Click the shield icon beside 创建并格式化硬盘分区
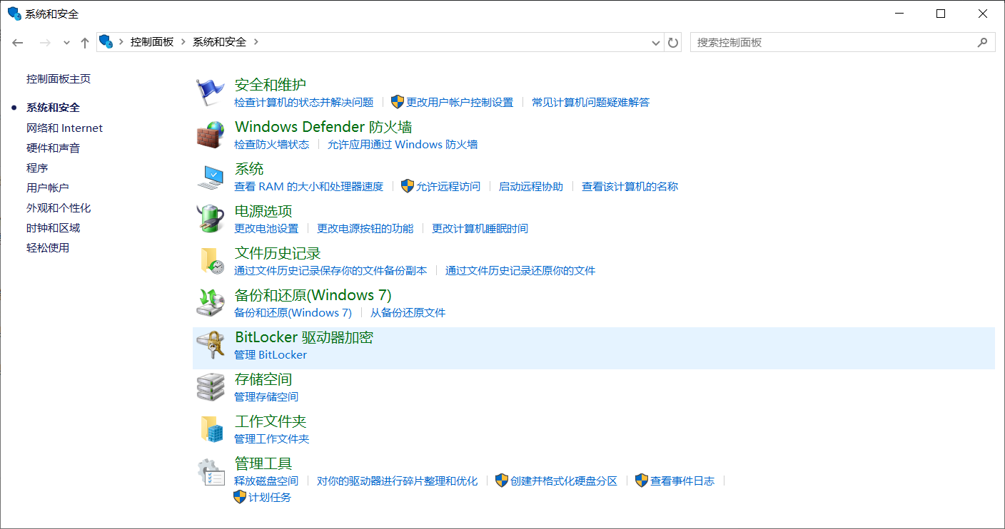 point(502,481)
